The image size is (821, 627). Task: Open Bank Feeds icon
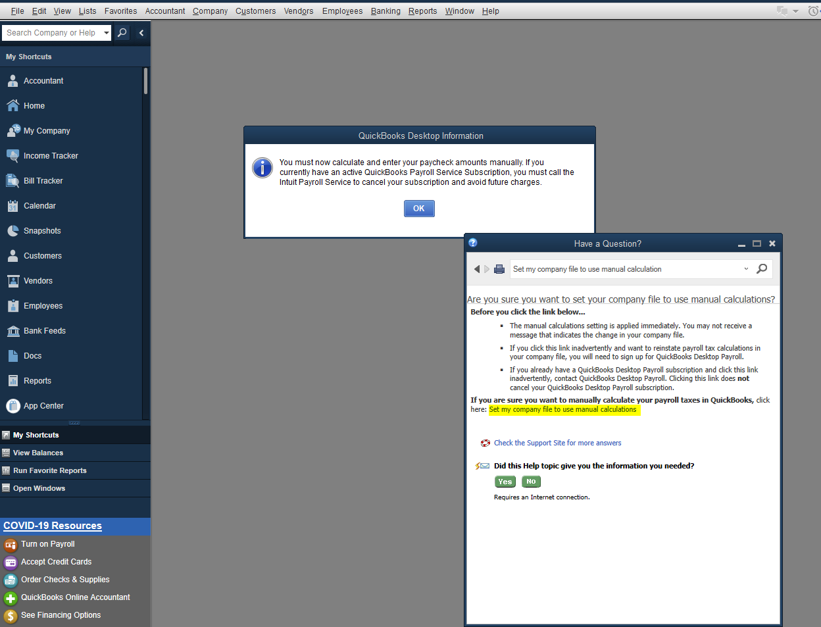point(12,331)
